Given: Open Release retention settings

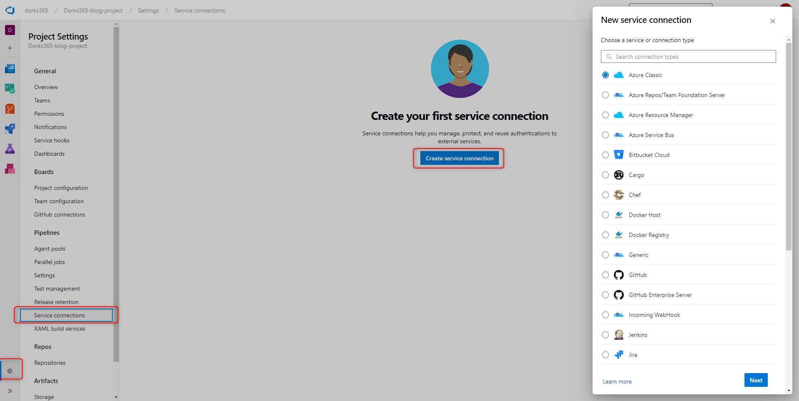Looking at the screenshot, I should coord(56,302).
